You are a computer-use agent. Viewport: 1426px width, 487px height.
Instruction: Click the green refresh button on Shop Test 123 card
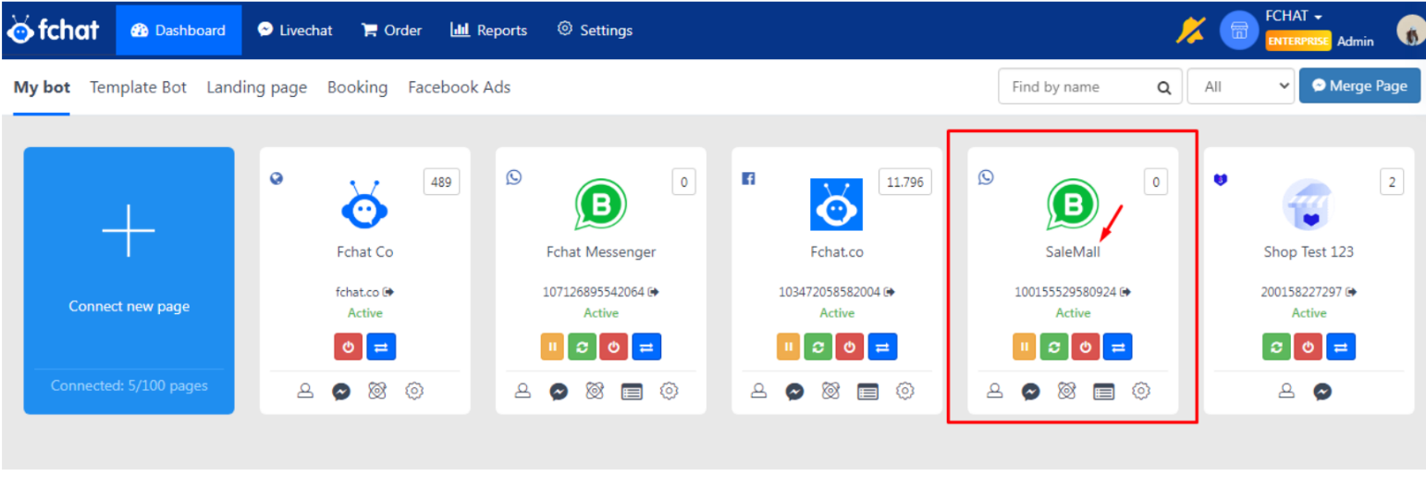(1277, 347)
